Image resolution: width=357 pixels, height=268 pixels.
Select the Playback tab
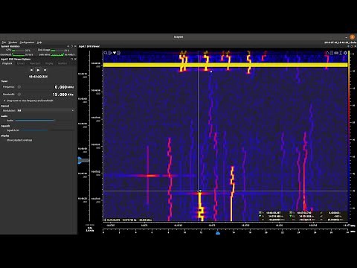[7, 63]
